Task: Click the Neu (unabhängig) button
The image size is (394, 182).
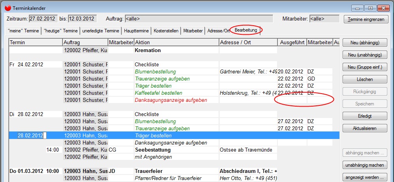Action: click(365, 55)
